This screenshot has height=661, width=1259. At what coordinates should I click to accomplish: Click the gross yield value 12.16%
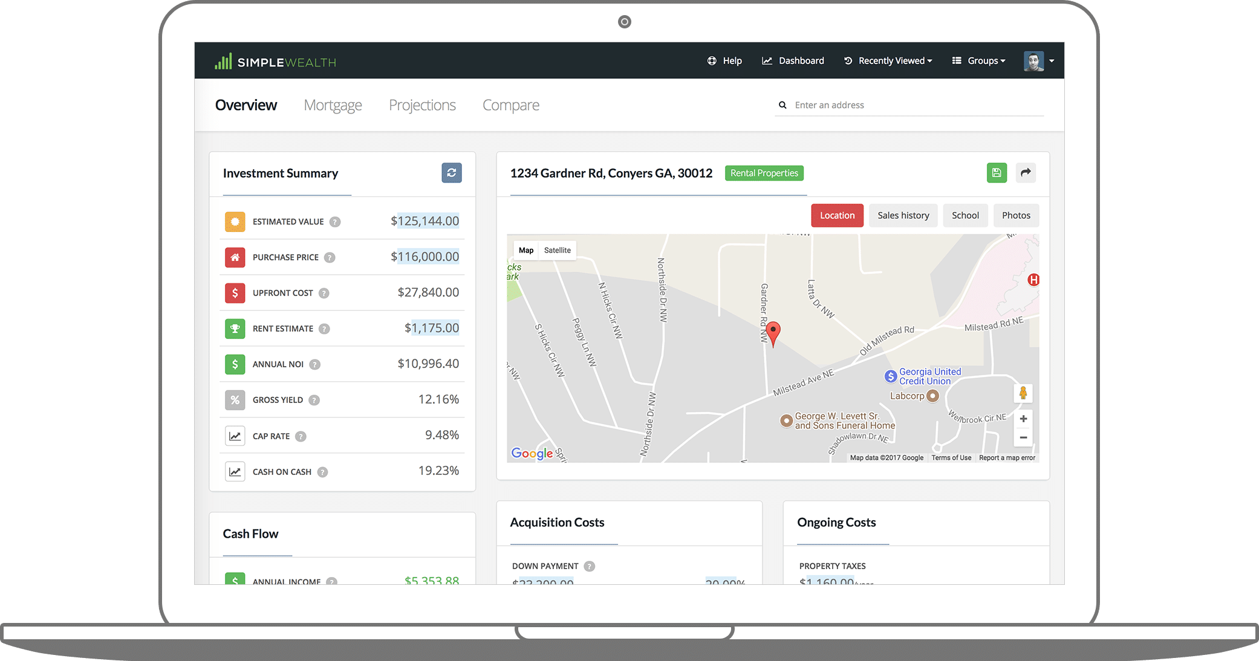click(438, 399)
